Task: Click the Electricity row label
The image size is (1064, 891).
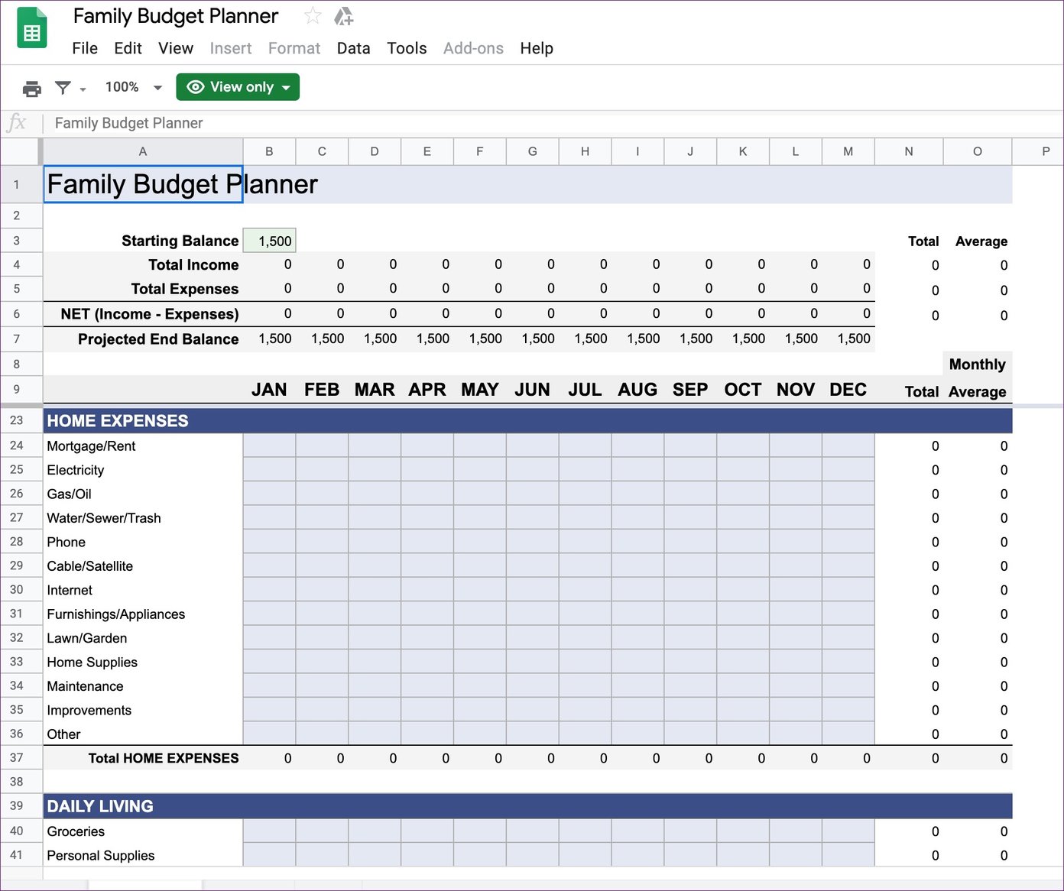Action: (76, 470)
